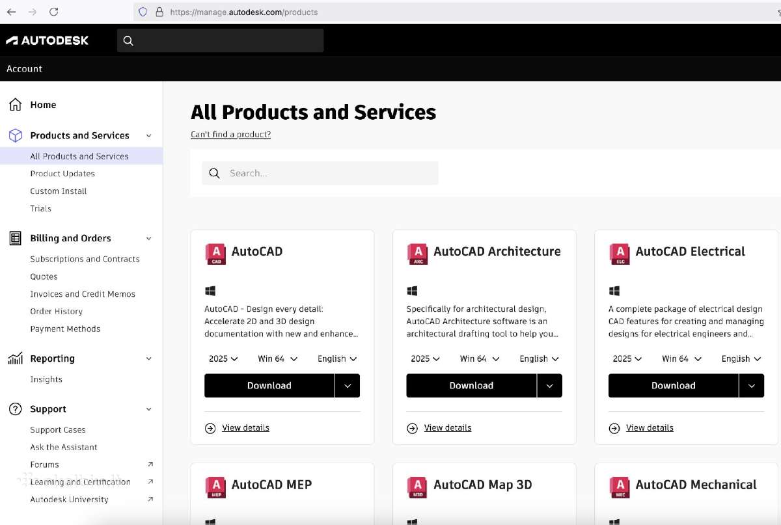
Task: Select All Products and Services menu item
Action: [x=81, y=156]
